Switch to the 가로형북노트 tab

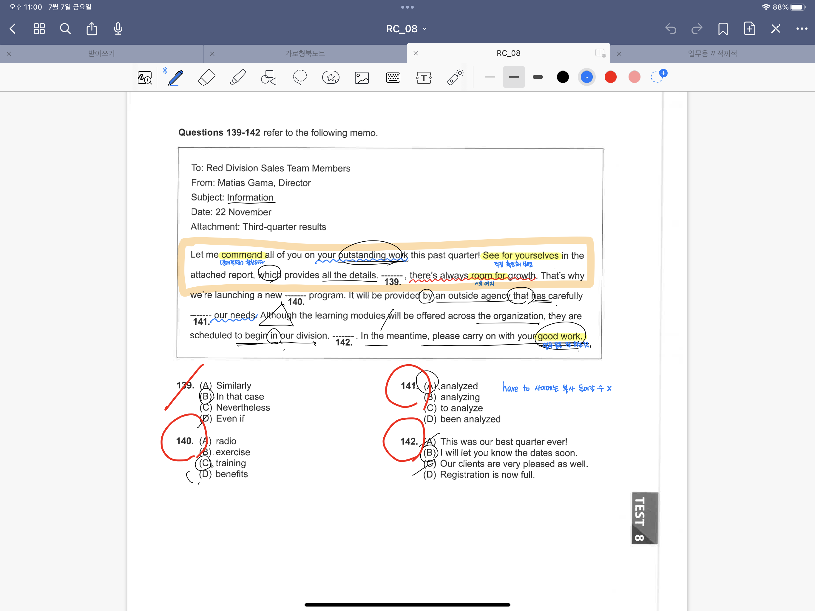pos(305,53)
